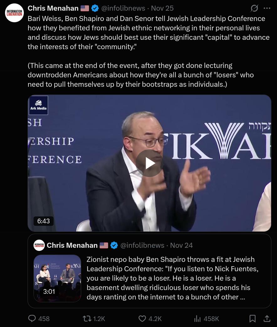The width and height of the screenshot is (277, 327).
Task: Open the @infolibnews handle on main post
Action: (x=123, y=8)
